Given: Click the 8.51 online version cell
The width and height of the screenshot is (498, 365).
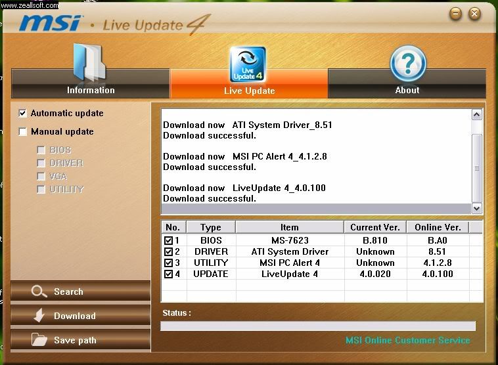Looking at the screenshot, I should tap(438, 251).
